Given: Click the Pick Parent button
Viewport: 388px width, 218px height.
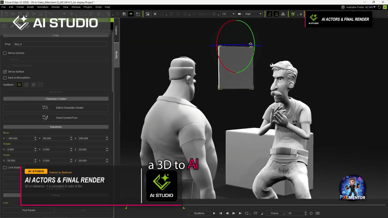Looking at the screenshot, I should coord(29,210).
